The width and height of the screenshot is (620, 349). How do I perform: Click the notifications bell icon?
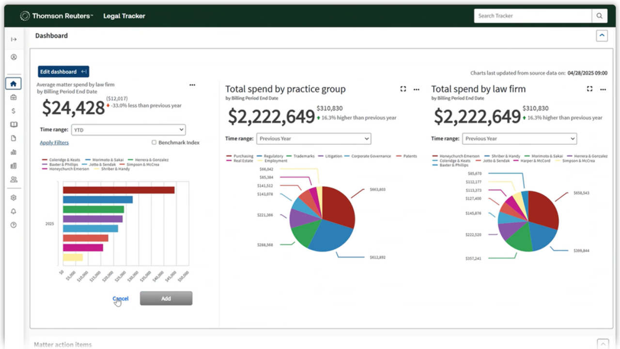point(14,211)
